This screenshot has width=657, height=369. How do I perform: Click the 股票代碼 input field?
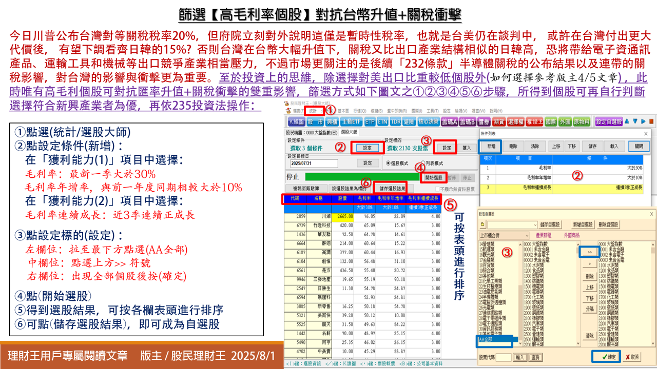point(504,357)
